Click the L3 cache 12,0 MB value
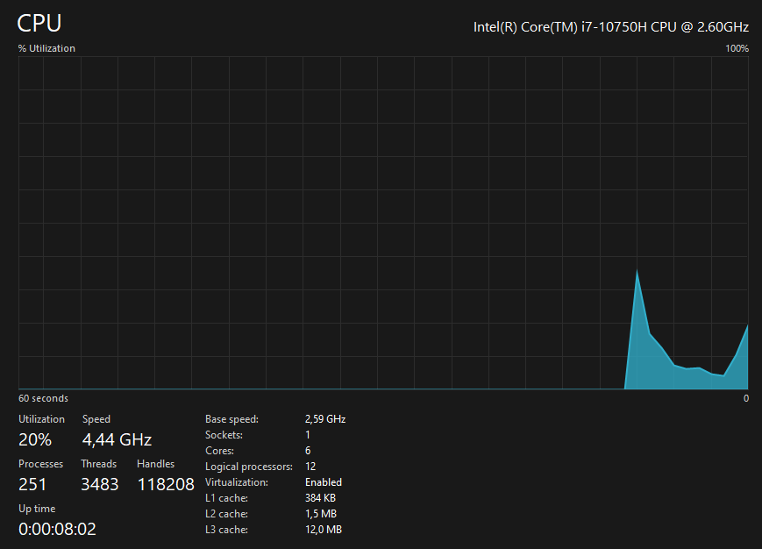Viewport: 762px width, 549px height. click(324, 530)
